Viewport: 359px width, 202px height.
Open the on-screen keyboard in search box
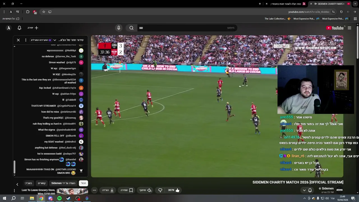141,28
